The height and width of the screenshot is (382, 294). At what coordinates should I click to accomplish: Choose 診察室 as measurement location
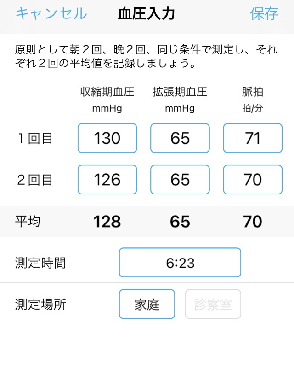213,304
